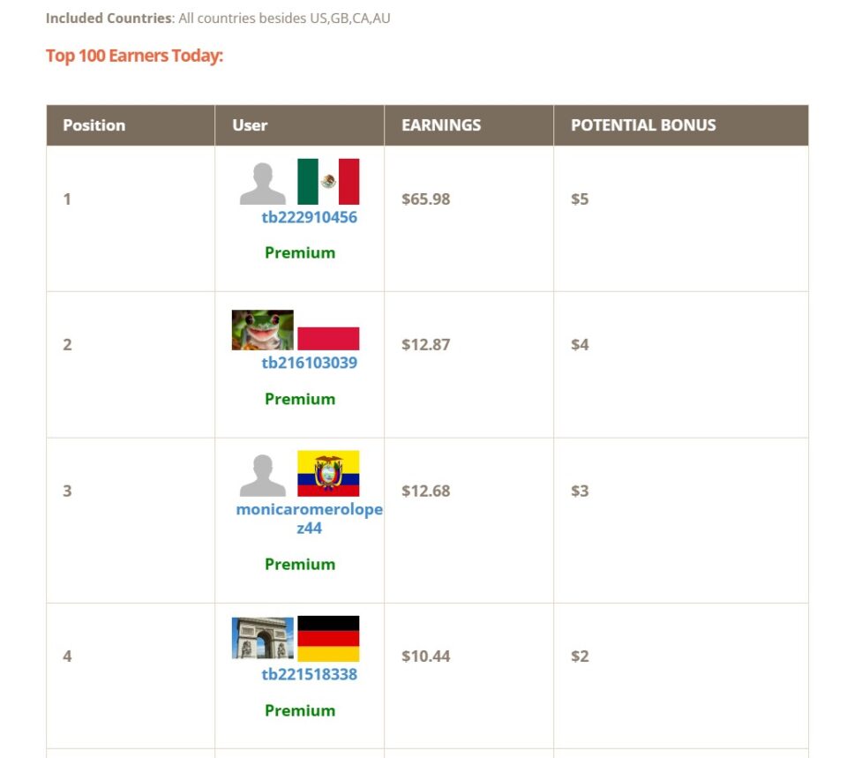Click the Position column header
Viewport: 847px width, 758px height.
pos(94,125)
